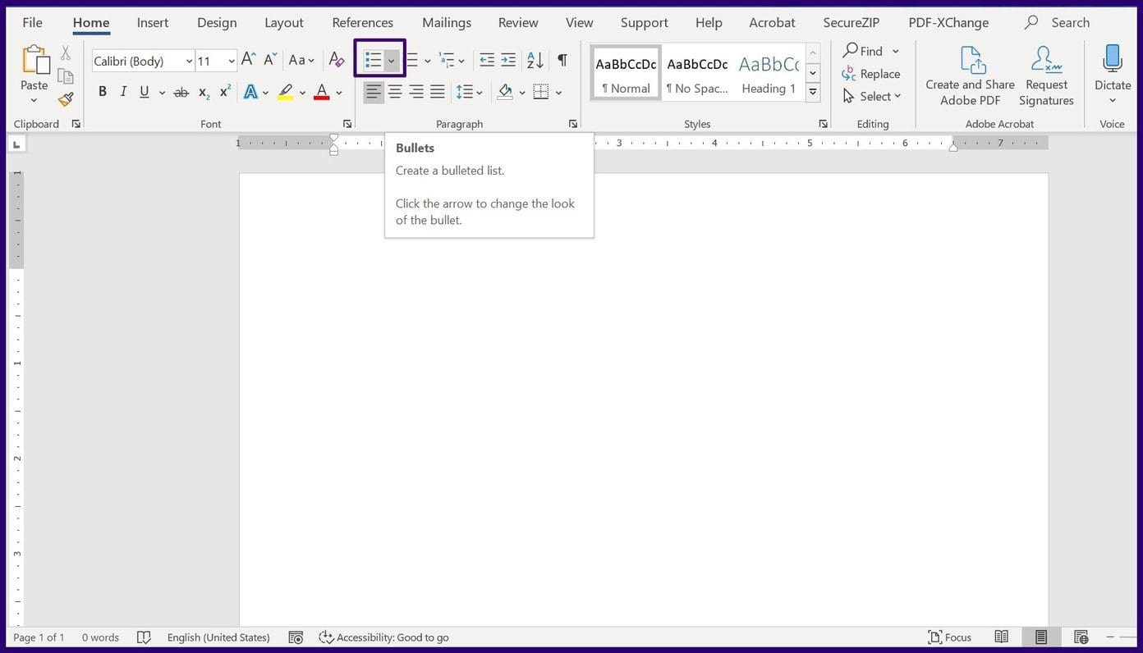Open the References tab
Image resolution: width=1143 pixels, height=653 pixels.
(x=362, y=22)
